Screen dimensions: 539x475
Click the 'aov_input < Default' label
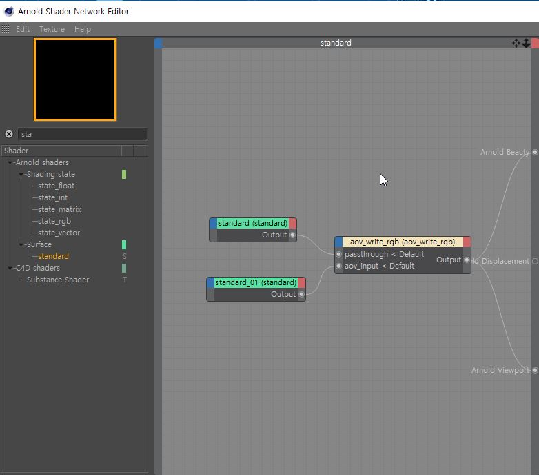coord(379,266)
